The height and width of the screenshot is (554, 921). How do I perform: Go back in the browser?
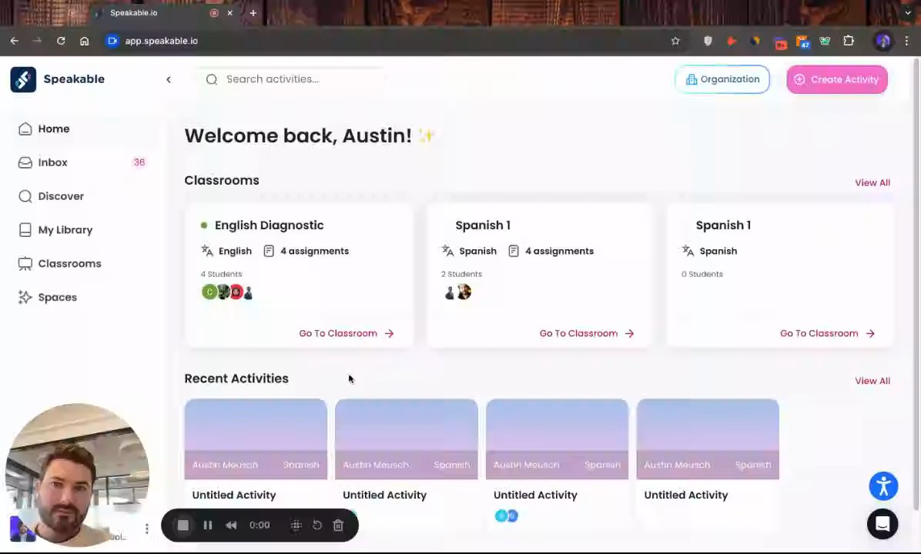click(x=15, y=41)
